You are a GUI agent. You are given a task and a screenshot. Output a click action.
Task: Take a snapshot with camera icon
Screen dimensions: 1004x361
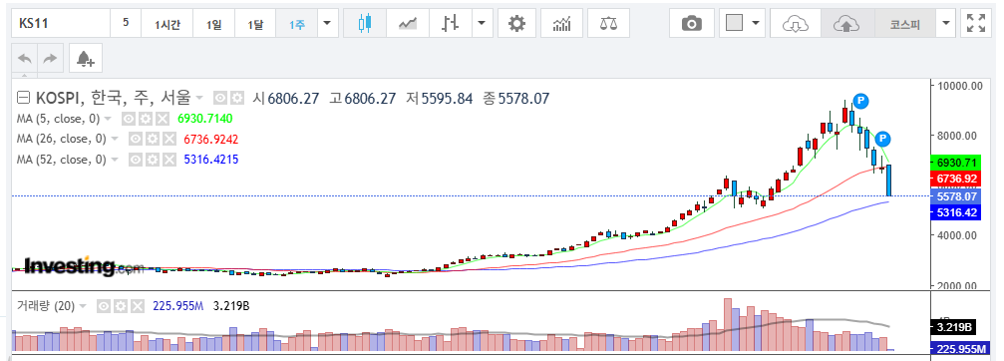point(692,24)
